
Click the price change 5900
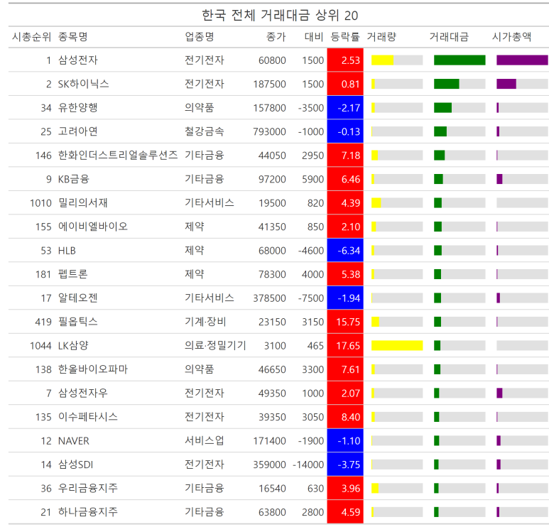pyautogui.click(x=312, y=179)
